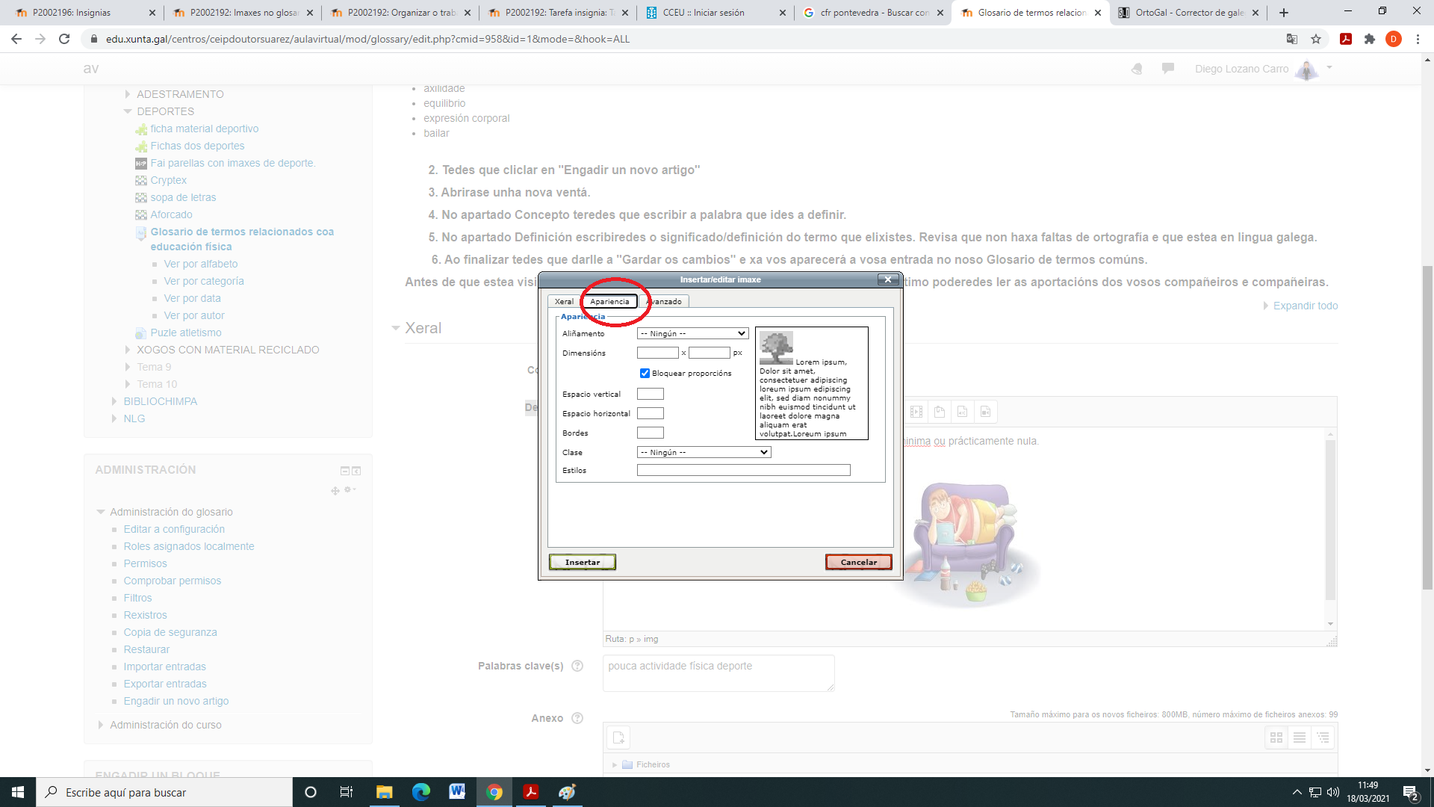Screen dimensions: 1434x807
Task: Switch to list view in the Ficheiros area
Action: click(x=1300, y=738)
